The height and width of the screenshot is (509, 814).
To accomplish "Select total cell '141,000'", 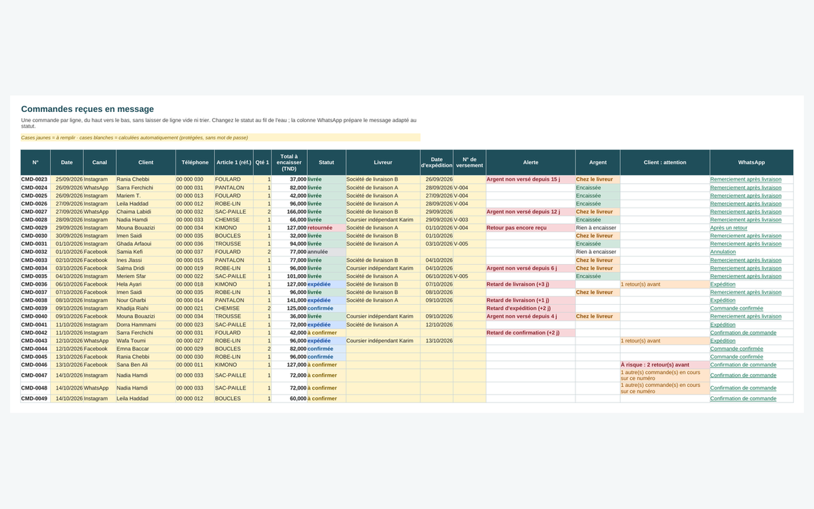I will pyautogui.click(x=290, y=300).
